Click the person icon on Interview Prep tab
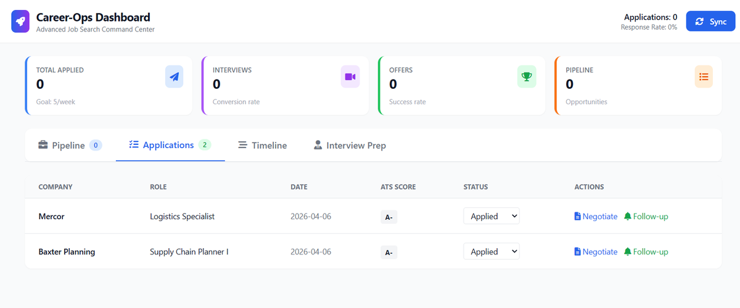Viewport: 740px width, 308px height. click(x=318, y=146)
